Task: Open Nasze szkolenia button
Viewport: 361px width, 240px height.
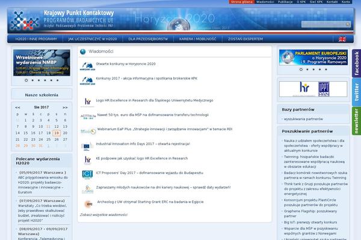Action: coord(42,95)
